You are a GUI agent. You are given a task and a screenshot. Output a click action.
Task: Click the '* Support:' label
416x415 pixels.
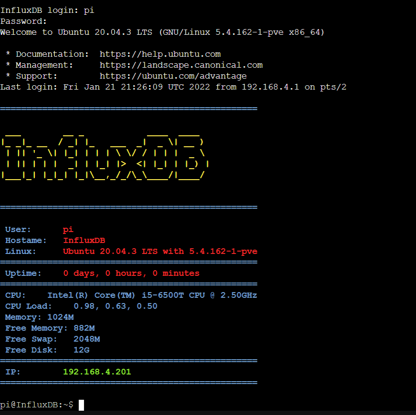(x=31, y=76)
